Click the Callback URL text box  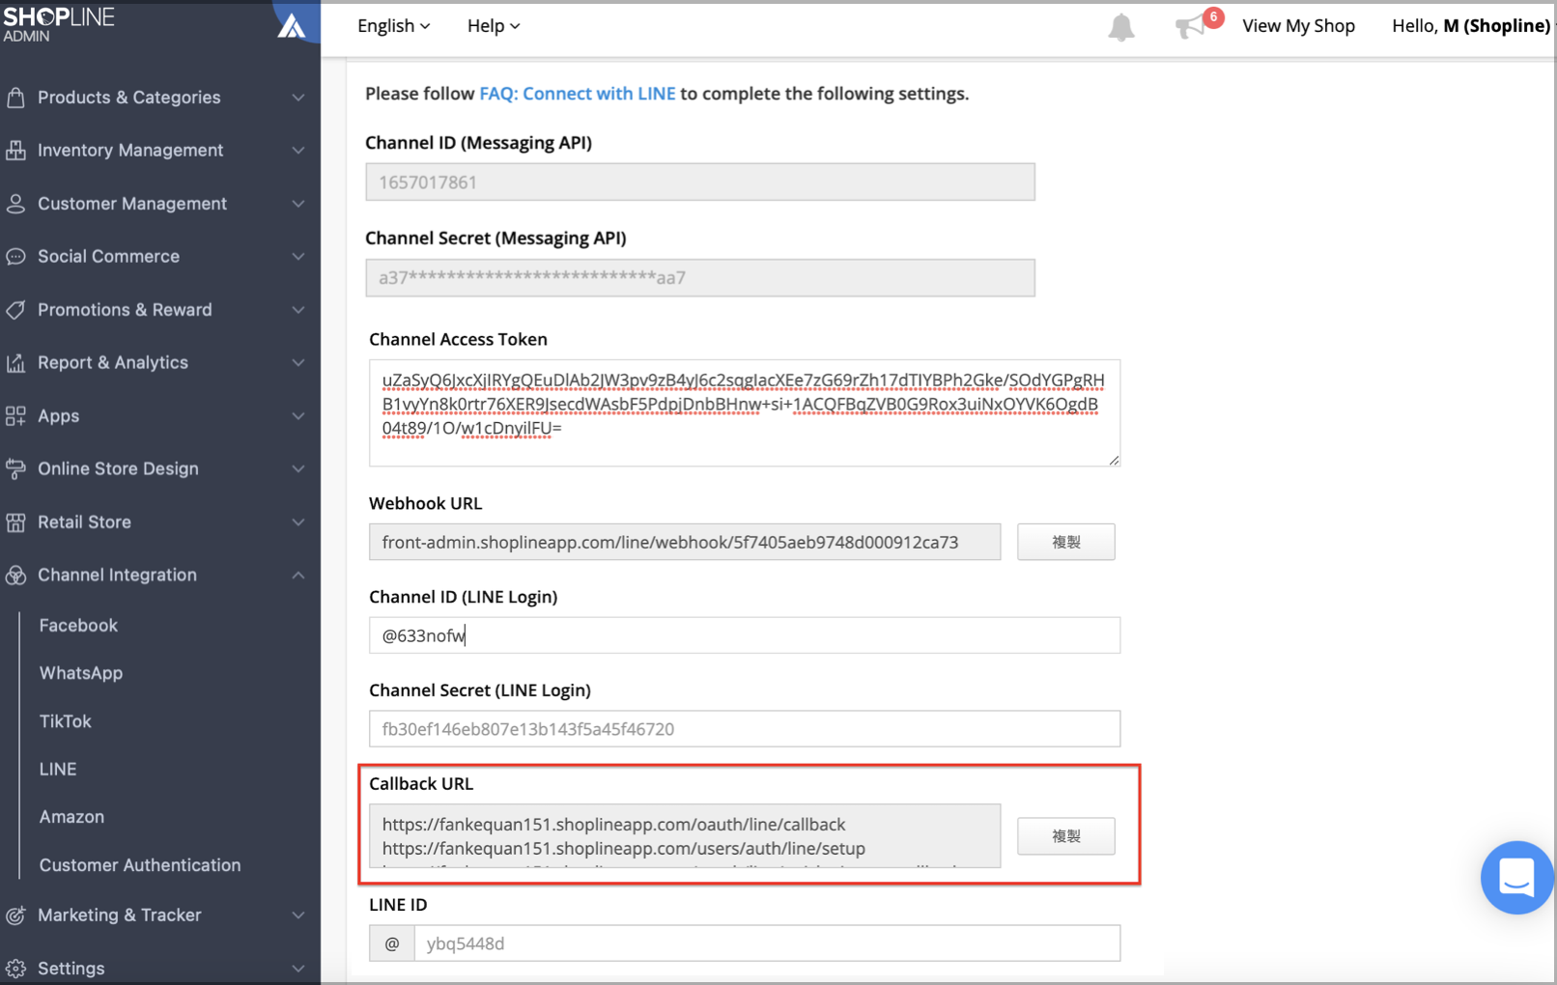coord(685,836)
